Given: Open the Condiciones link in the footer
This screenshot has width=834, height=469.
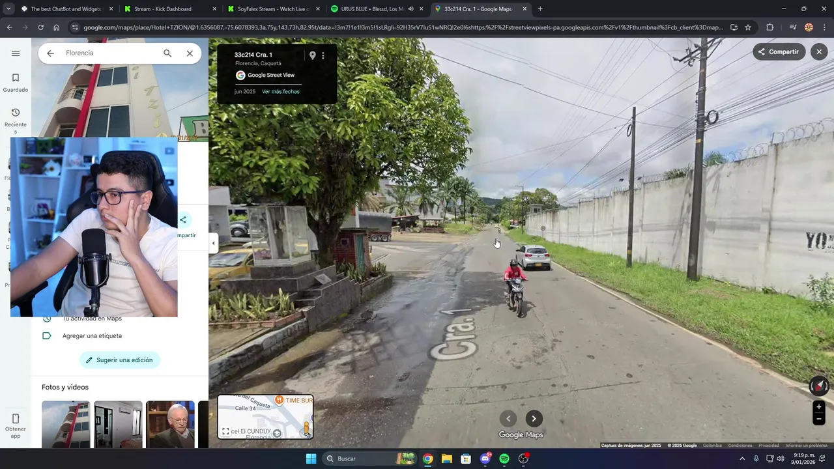Looking at the screenshot, I should [740, 446].
